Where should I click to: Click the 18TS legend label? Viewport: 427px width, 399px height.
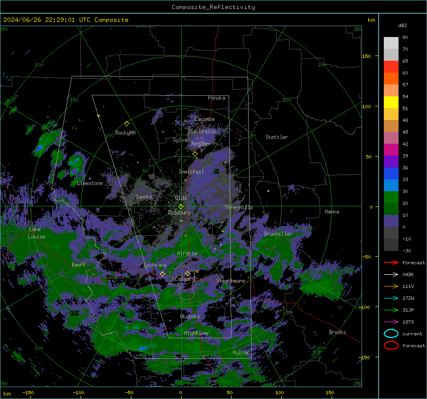[x=408, y=322]
